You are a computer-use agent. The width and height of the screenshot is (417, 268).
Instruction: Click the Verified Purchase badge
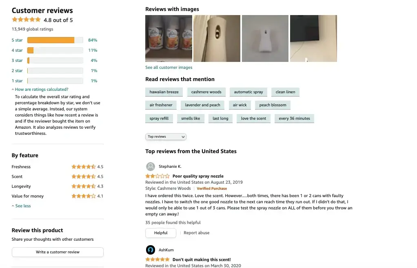pos(212,188)
